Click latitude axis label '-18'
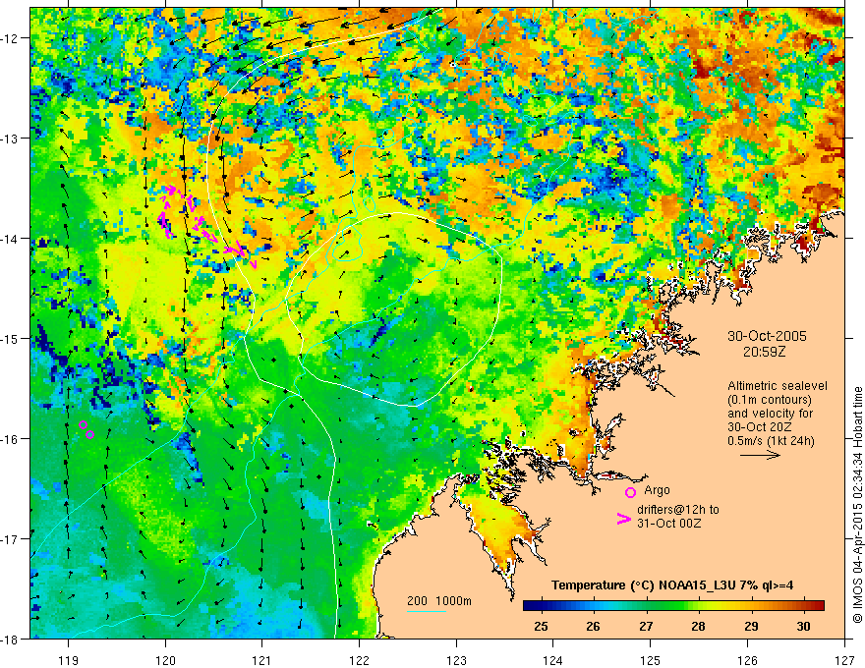 11,640
